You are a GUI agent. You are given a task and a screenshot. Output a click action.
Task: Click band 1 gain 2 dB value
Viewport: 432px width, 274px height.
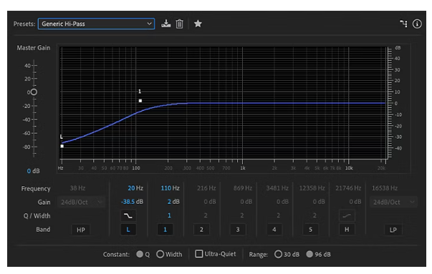[x=173, y=202]
